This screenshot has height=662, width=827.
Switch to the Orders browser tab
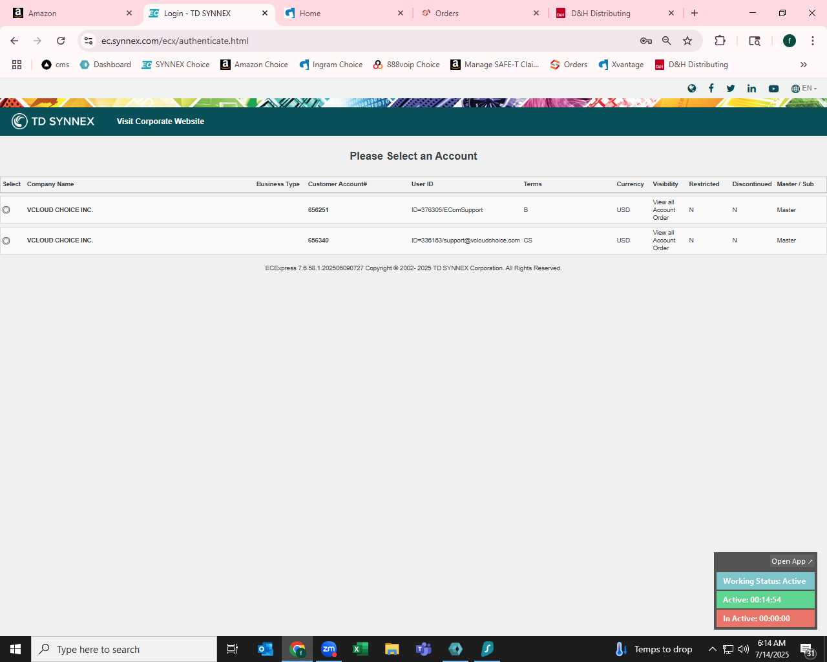480,13
